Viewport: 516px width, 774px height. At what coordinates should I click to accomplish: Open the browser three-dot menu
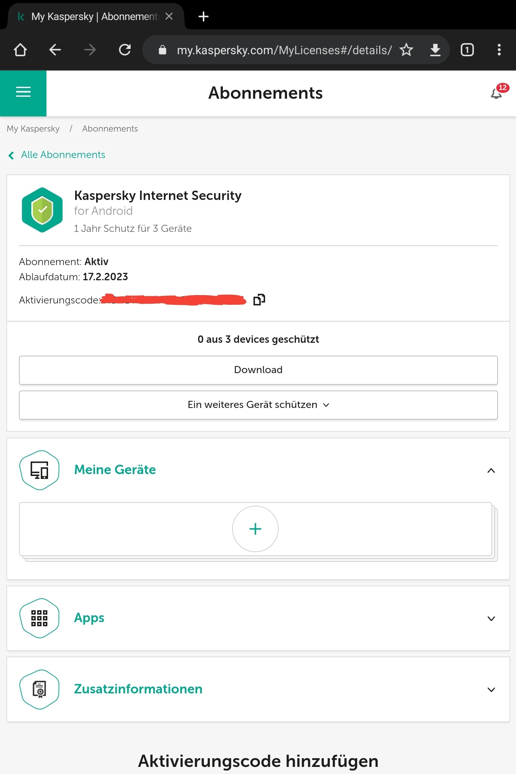pos(499,50)
